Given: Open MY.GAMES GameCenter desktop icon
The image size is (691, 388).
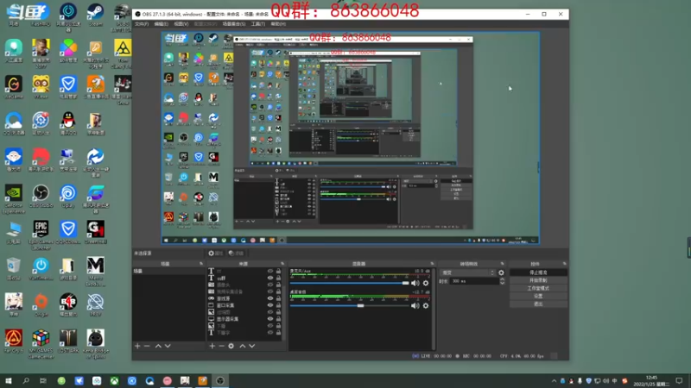Looking at the screenshot, I should click(41, 344).
